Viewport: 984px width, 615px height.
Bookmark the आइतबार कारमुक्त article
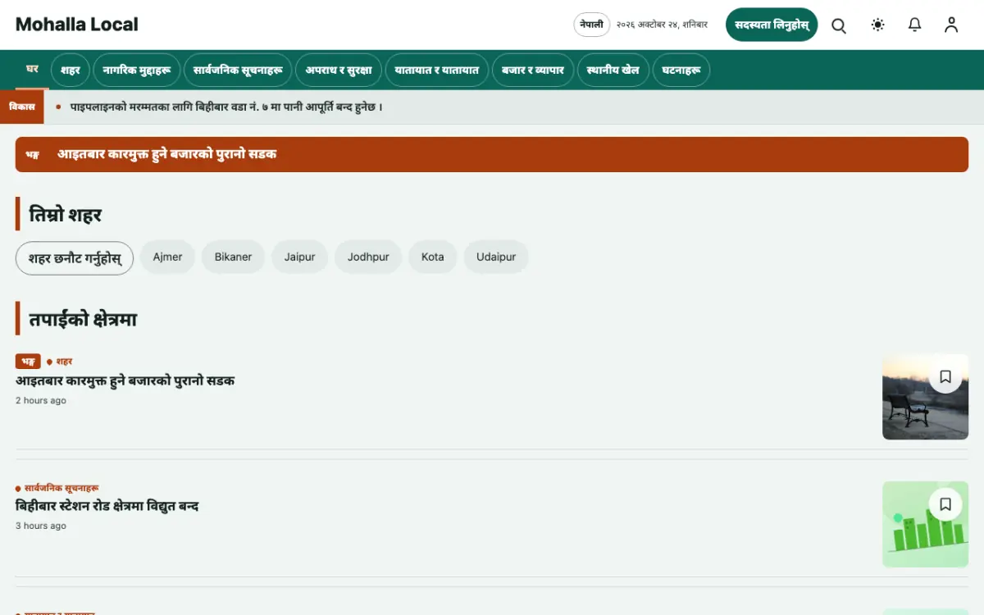point(945,376)
